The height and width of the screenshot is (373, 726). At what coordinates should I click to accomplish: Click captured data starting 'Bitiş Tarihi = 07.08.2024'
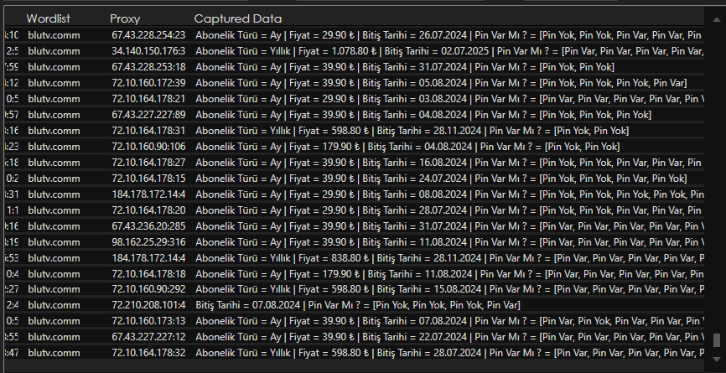coord(357,305)
